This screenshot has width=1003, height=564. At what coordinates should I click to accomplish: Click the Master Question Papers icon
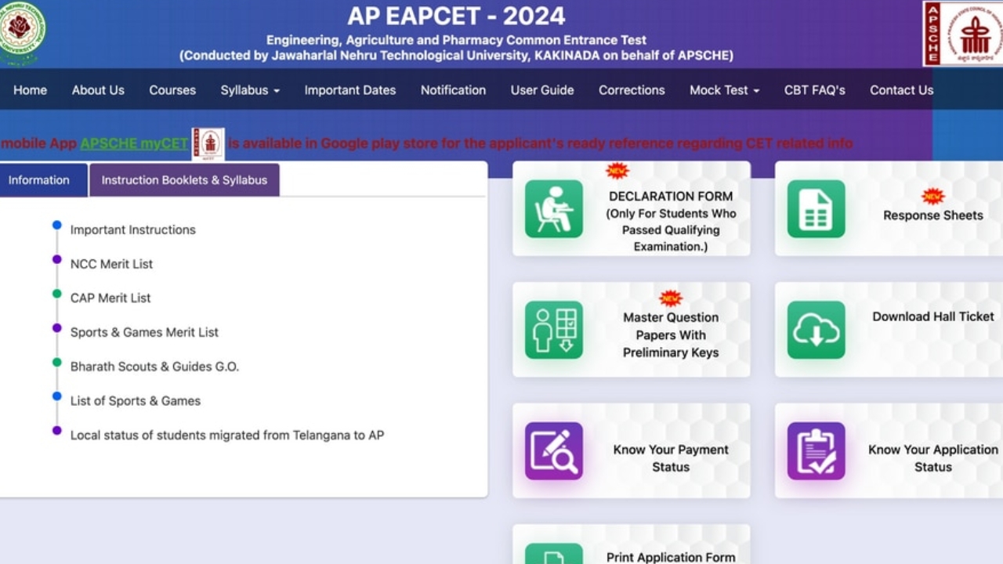tap(554, 330)
